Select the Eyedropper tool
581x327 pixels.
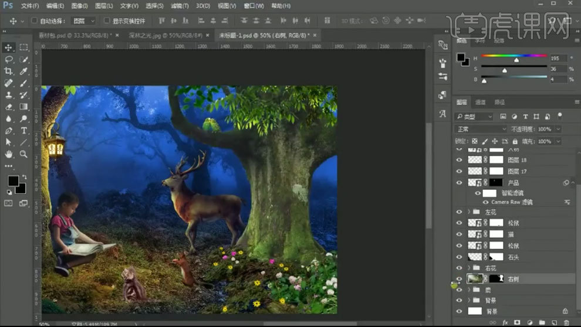[23, 71]
